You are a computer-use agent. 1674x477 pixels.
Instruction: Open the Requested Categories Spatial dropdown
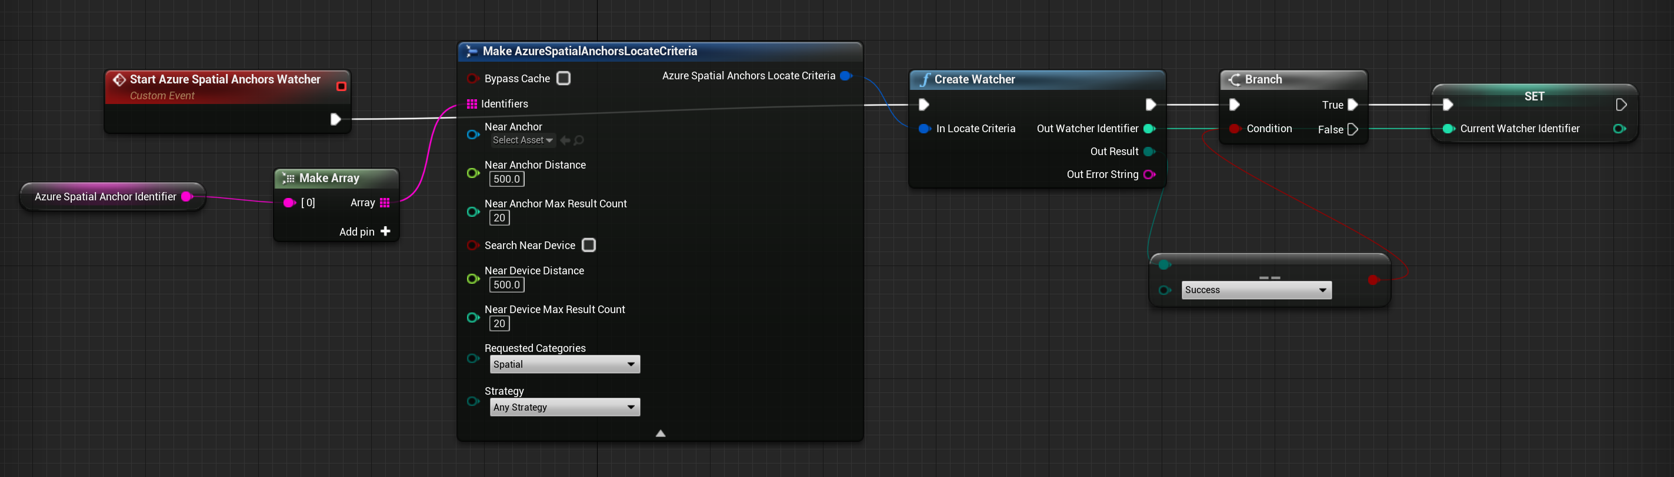click(x=565, y=365)
